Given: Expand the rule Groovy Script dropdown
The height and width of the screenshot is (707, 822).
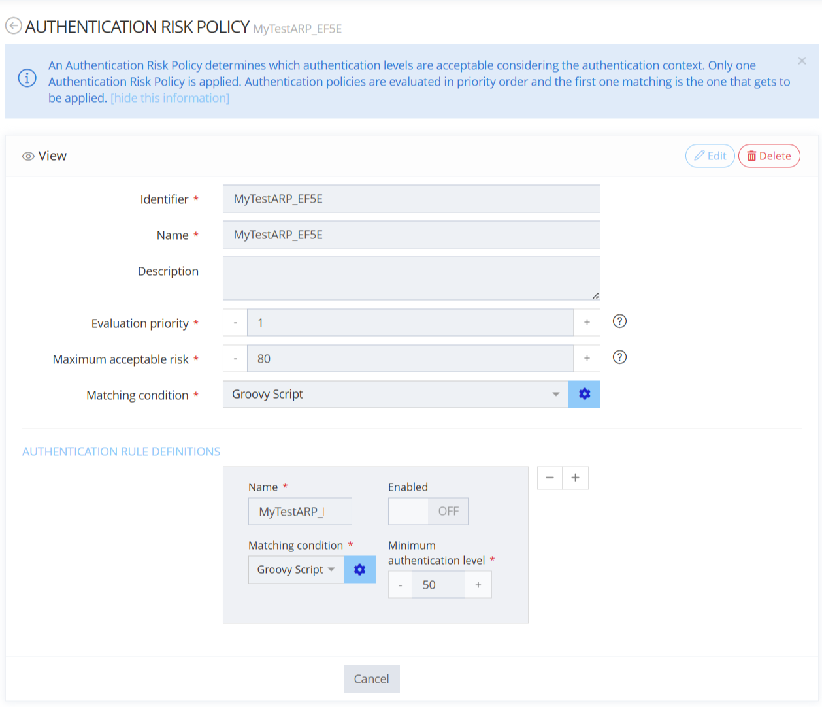Looking at the screenshot, I should [x=296, y=570].
